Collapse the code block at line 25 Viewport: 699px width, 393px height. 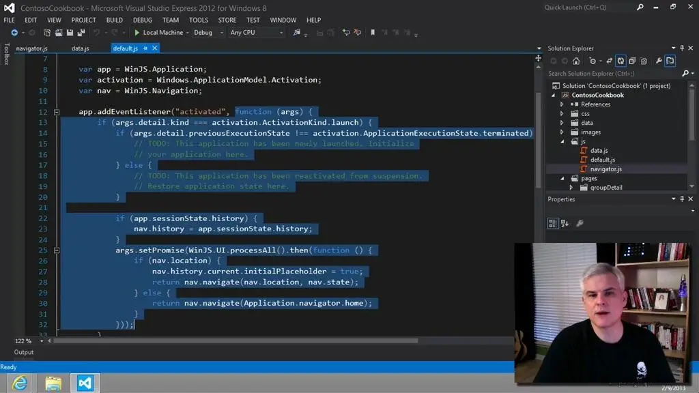[57, 250]
